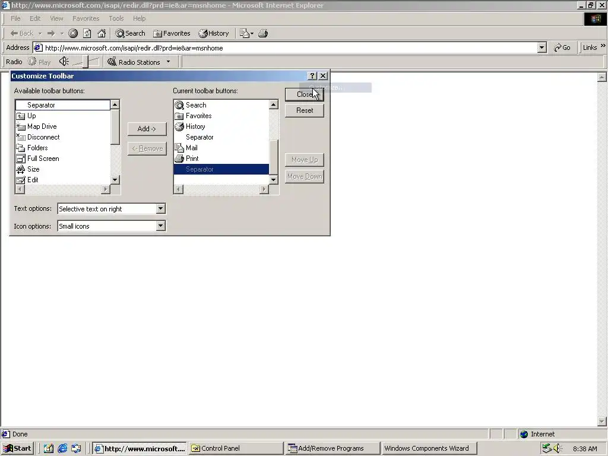Select Search in current toolbar buttons
This screenshot has height=456, width=608.
tap(221, 105)
